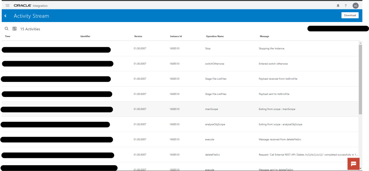The height and width of the screenshot is (171, 369).
Task: Open the red chat assistant button
Action: pyautogui.click(x=353, y=164)
